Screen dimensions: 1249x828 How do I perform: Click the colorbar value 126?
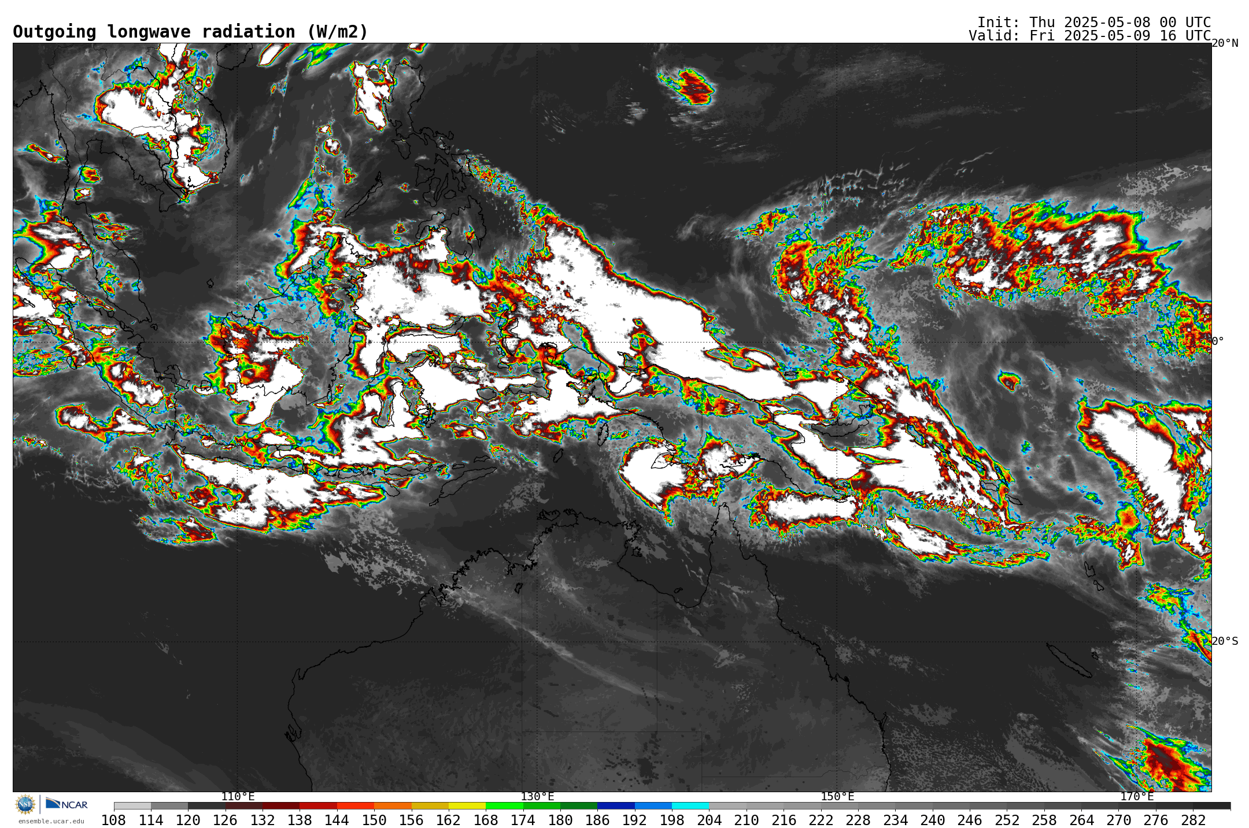point(225,820)
